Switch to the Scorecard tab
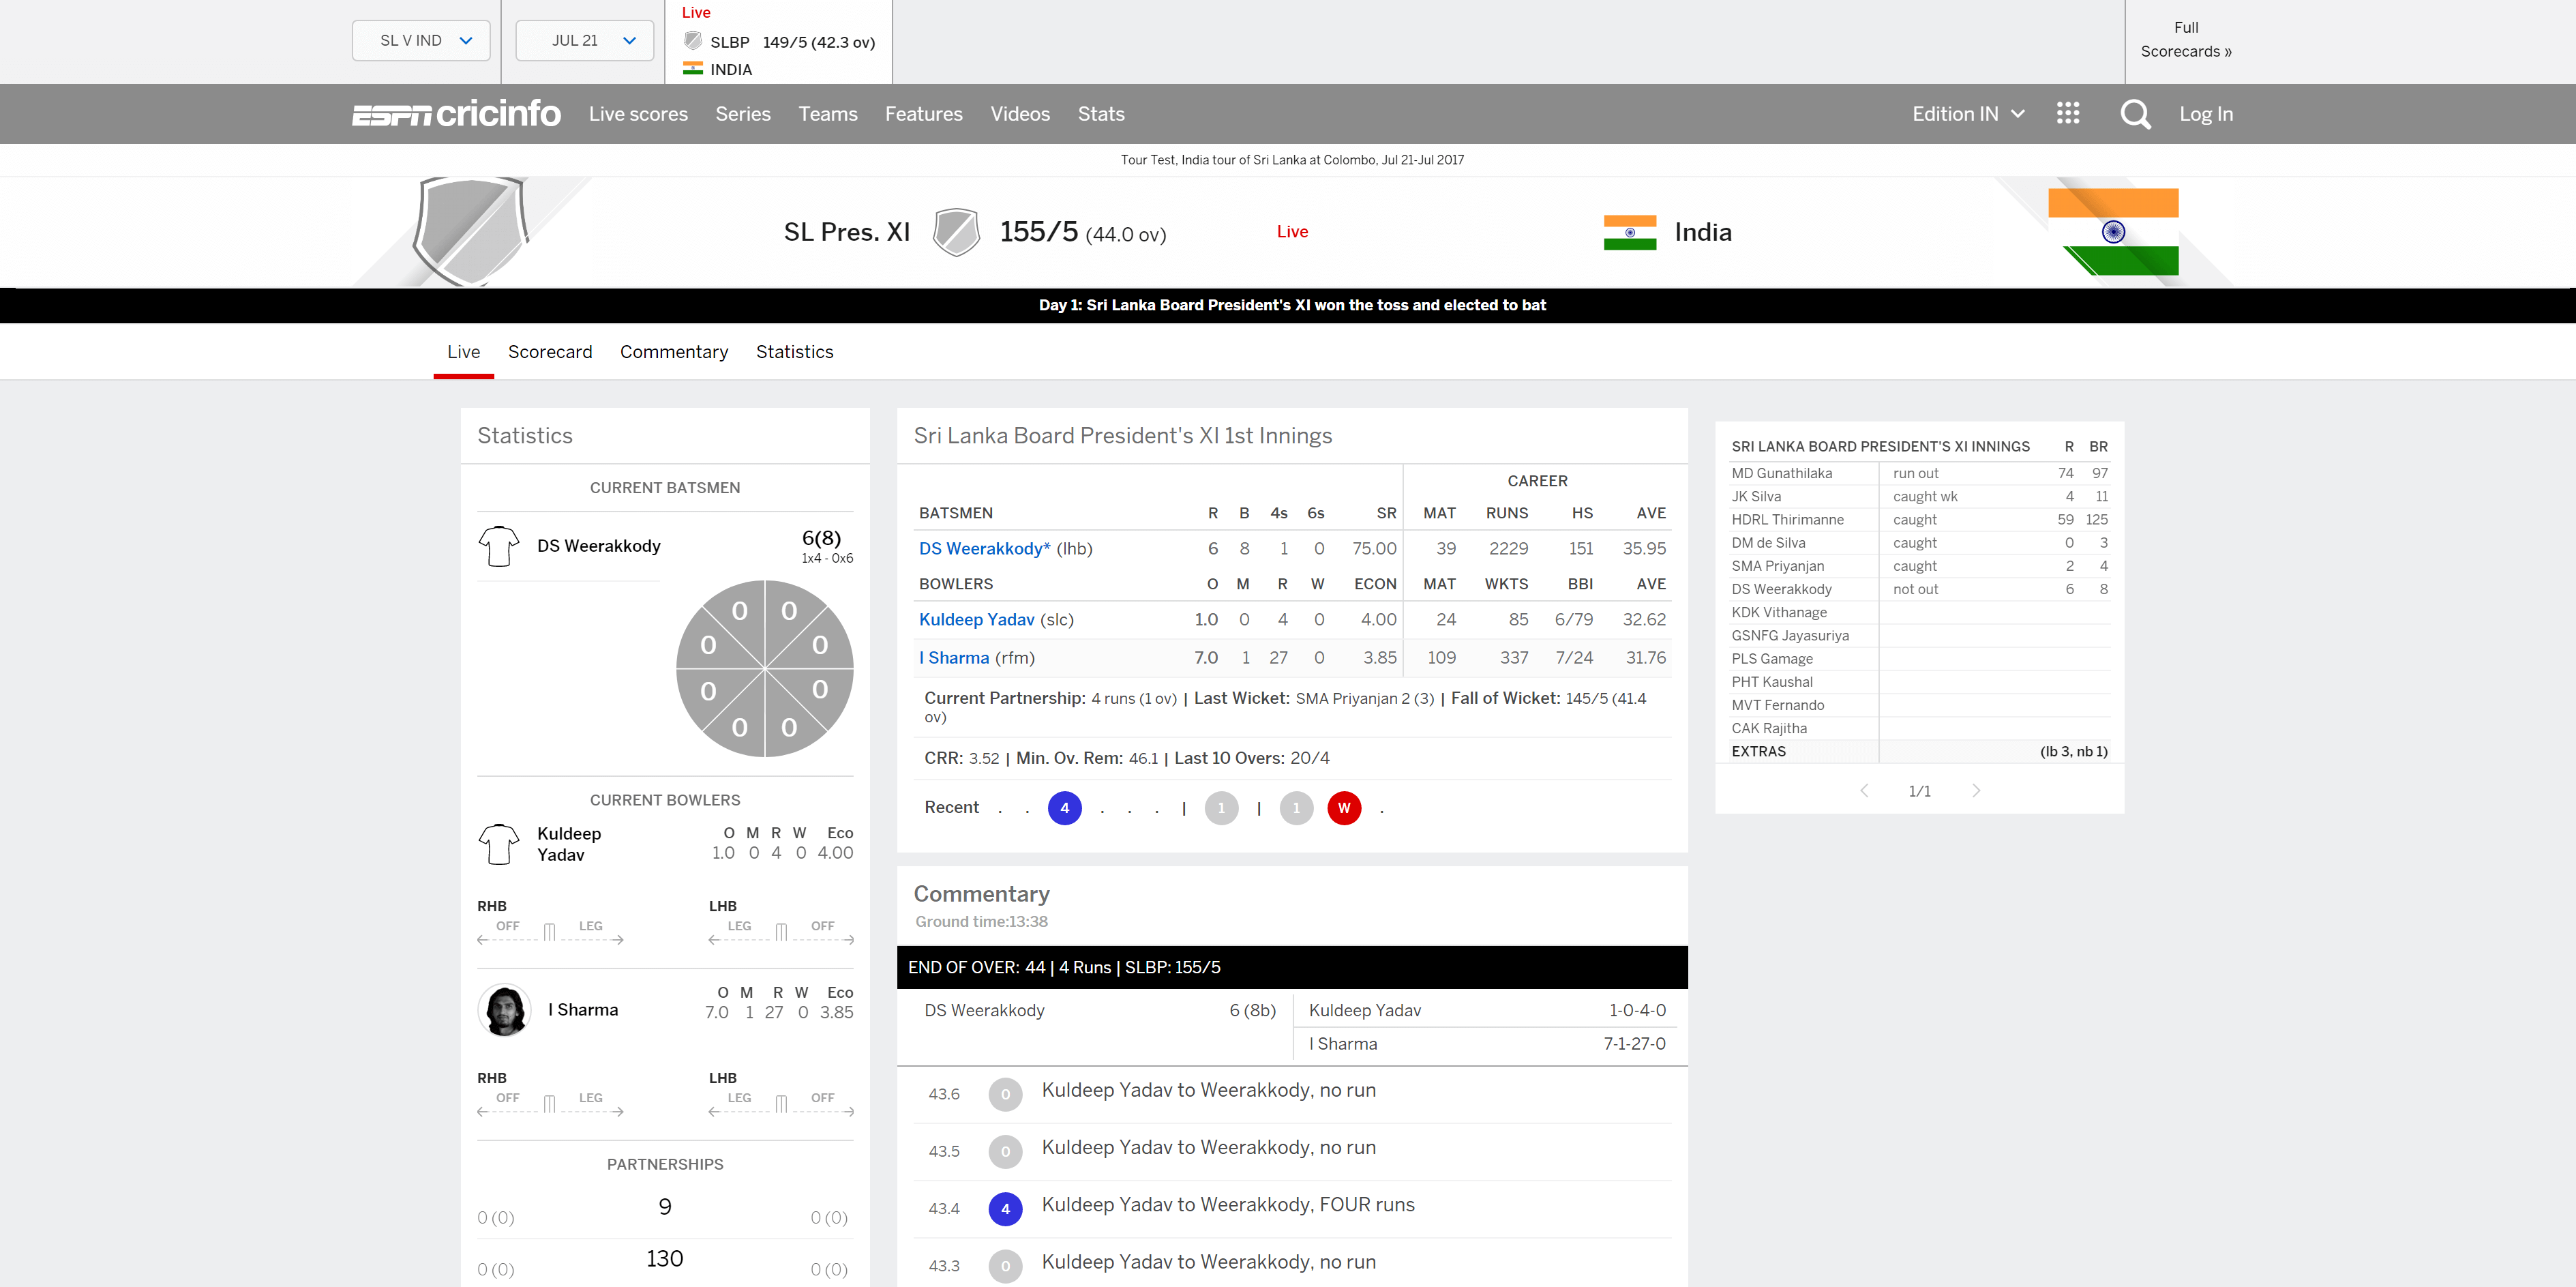The width and height of the screenshot is (2576, 1287). (550, 352)
